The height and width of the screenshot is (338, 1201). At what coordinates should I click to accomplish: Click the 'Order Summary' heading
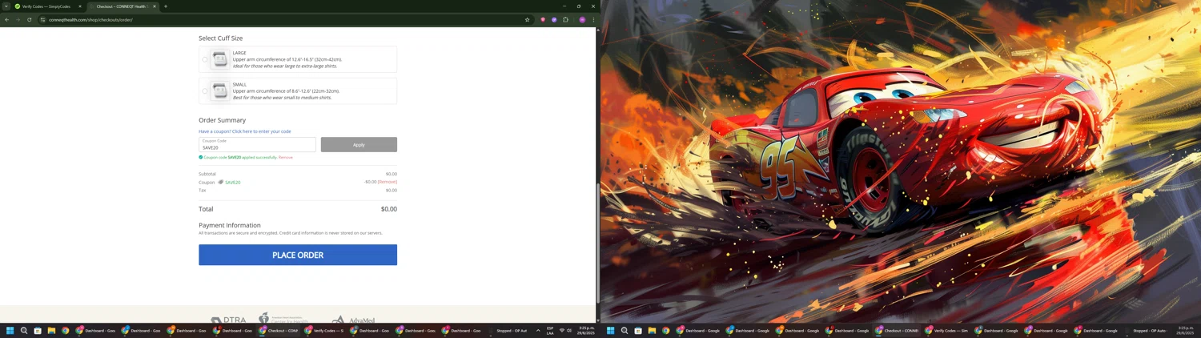point(223,120)
